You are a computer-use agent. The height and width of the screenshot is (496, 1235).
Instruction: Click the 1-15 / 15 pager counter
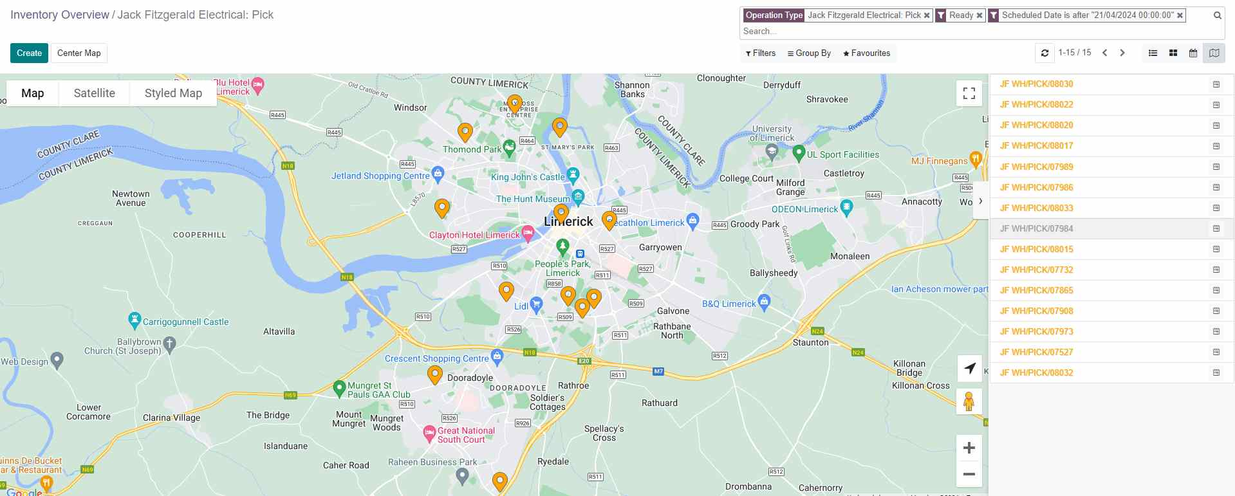tap(1075, 53)
